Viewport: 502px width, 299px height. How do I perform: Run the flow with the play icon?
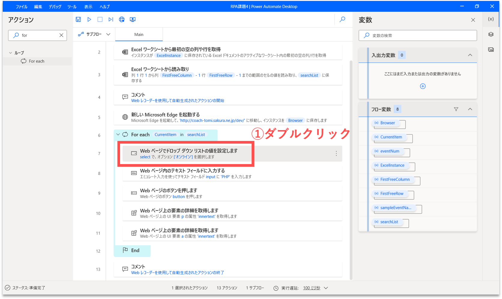pos(89,20)
